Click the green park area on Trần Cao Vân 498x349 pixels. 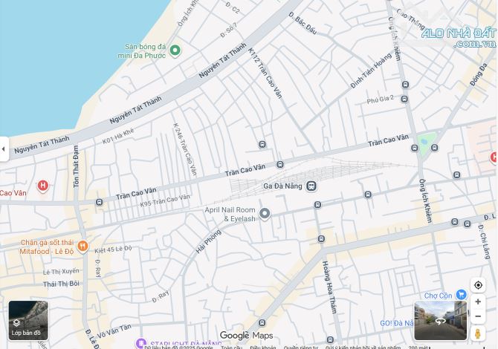[426, 141]
